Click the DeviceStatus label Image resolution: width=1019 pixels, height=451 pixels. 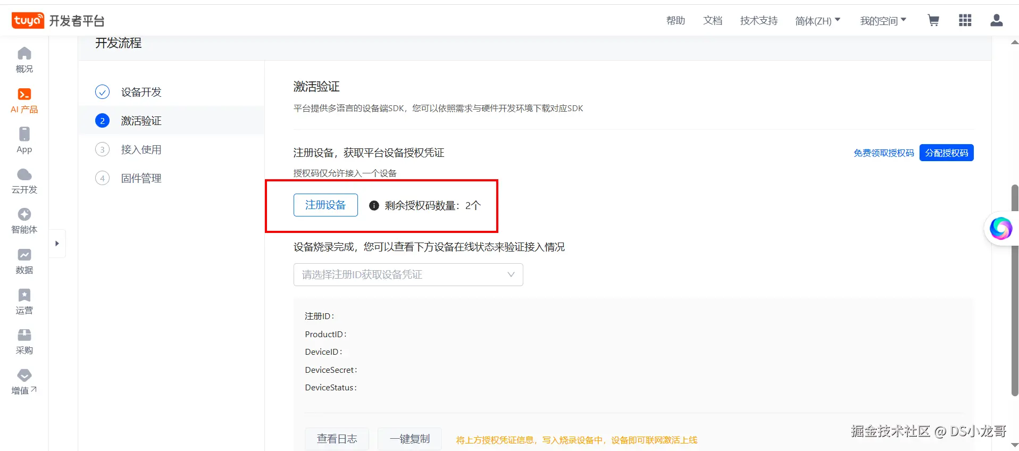pyautogui.click(x=331, y=388)
